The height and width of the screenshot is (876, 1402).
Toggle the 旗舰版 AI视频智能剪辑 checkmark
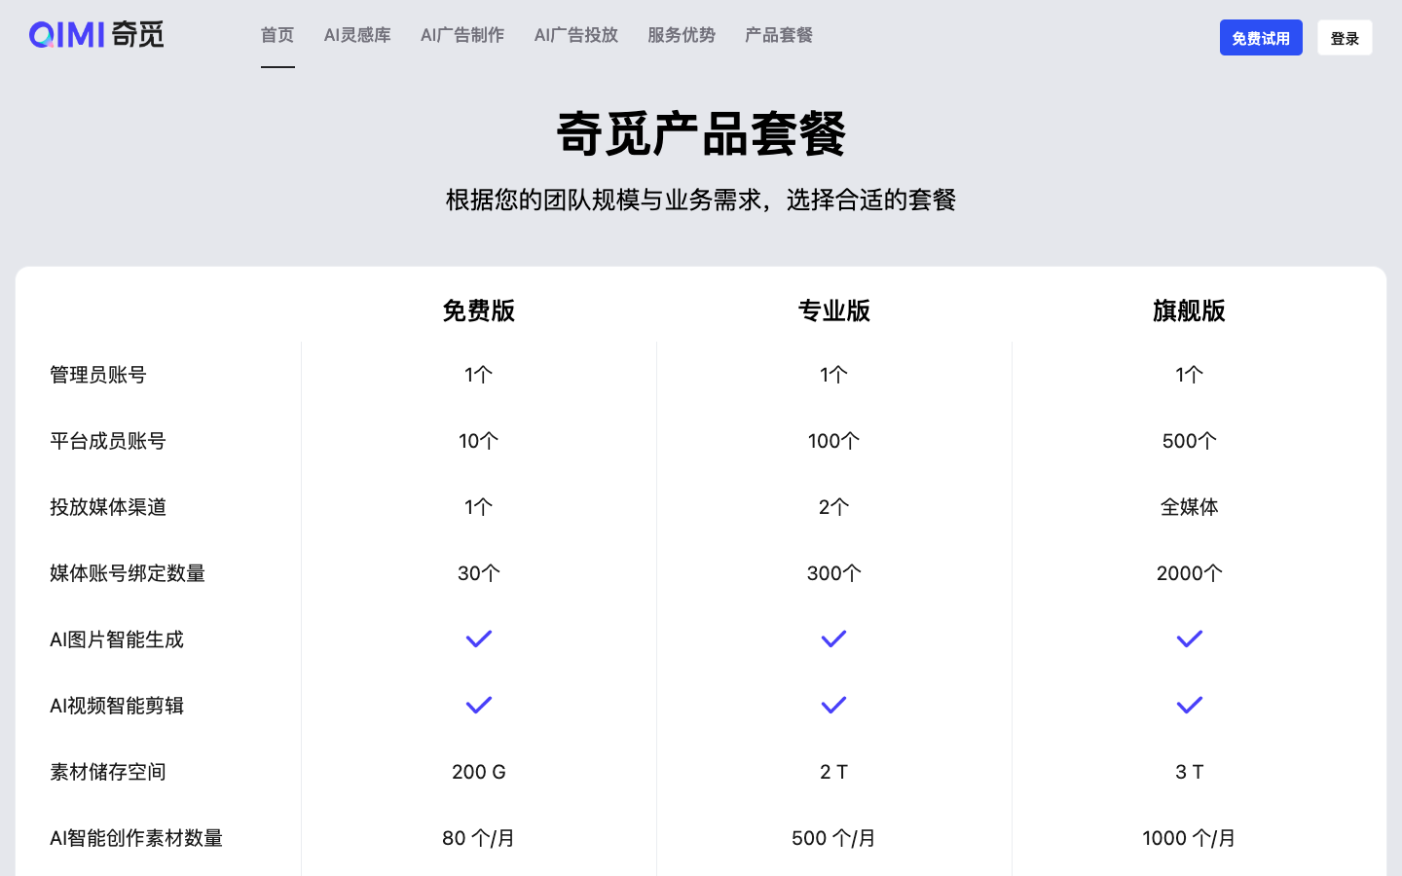[x=1189, y=705]
